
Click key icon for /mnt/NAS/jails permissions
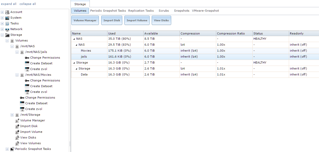27,58
